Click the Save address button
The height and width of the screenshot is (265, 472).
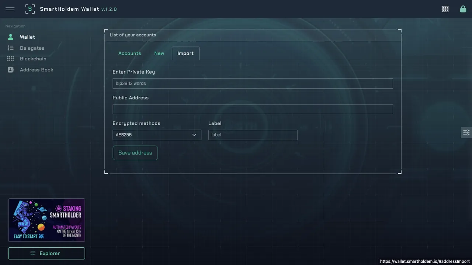click(135, 153)
